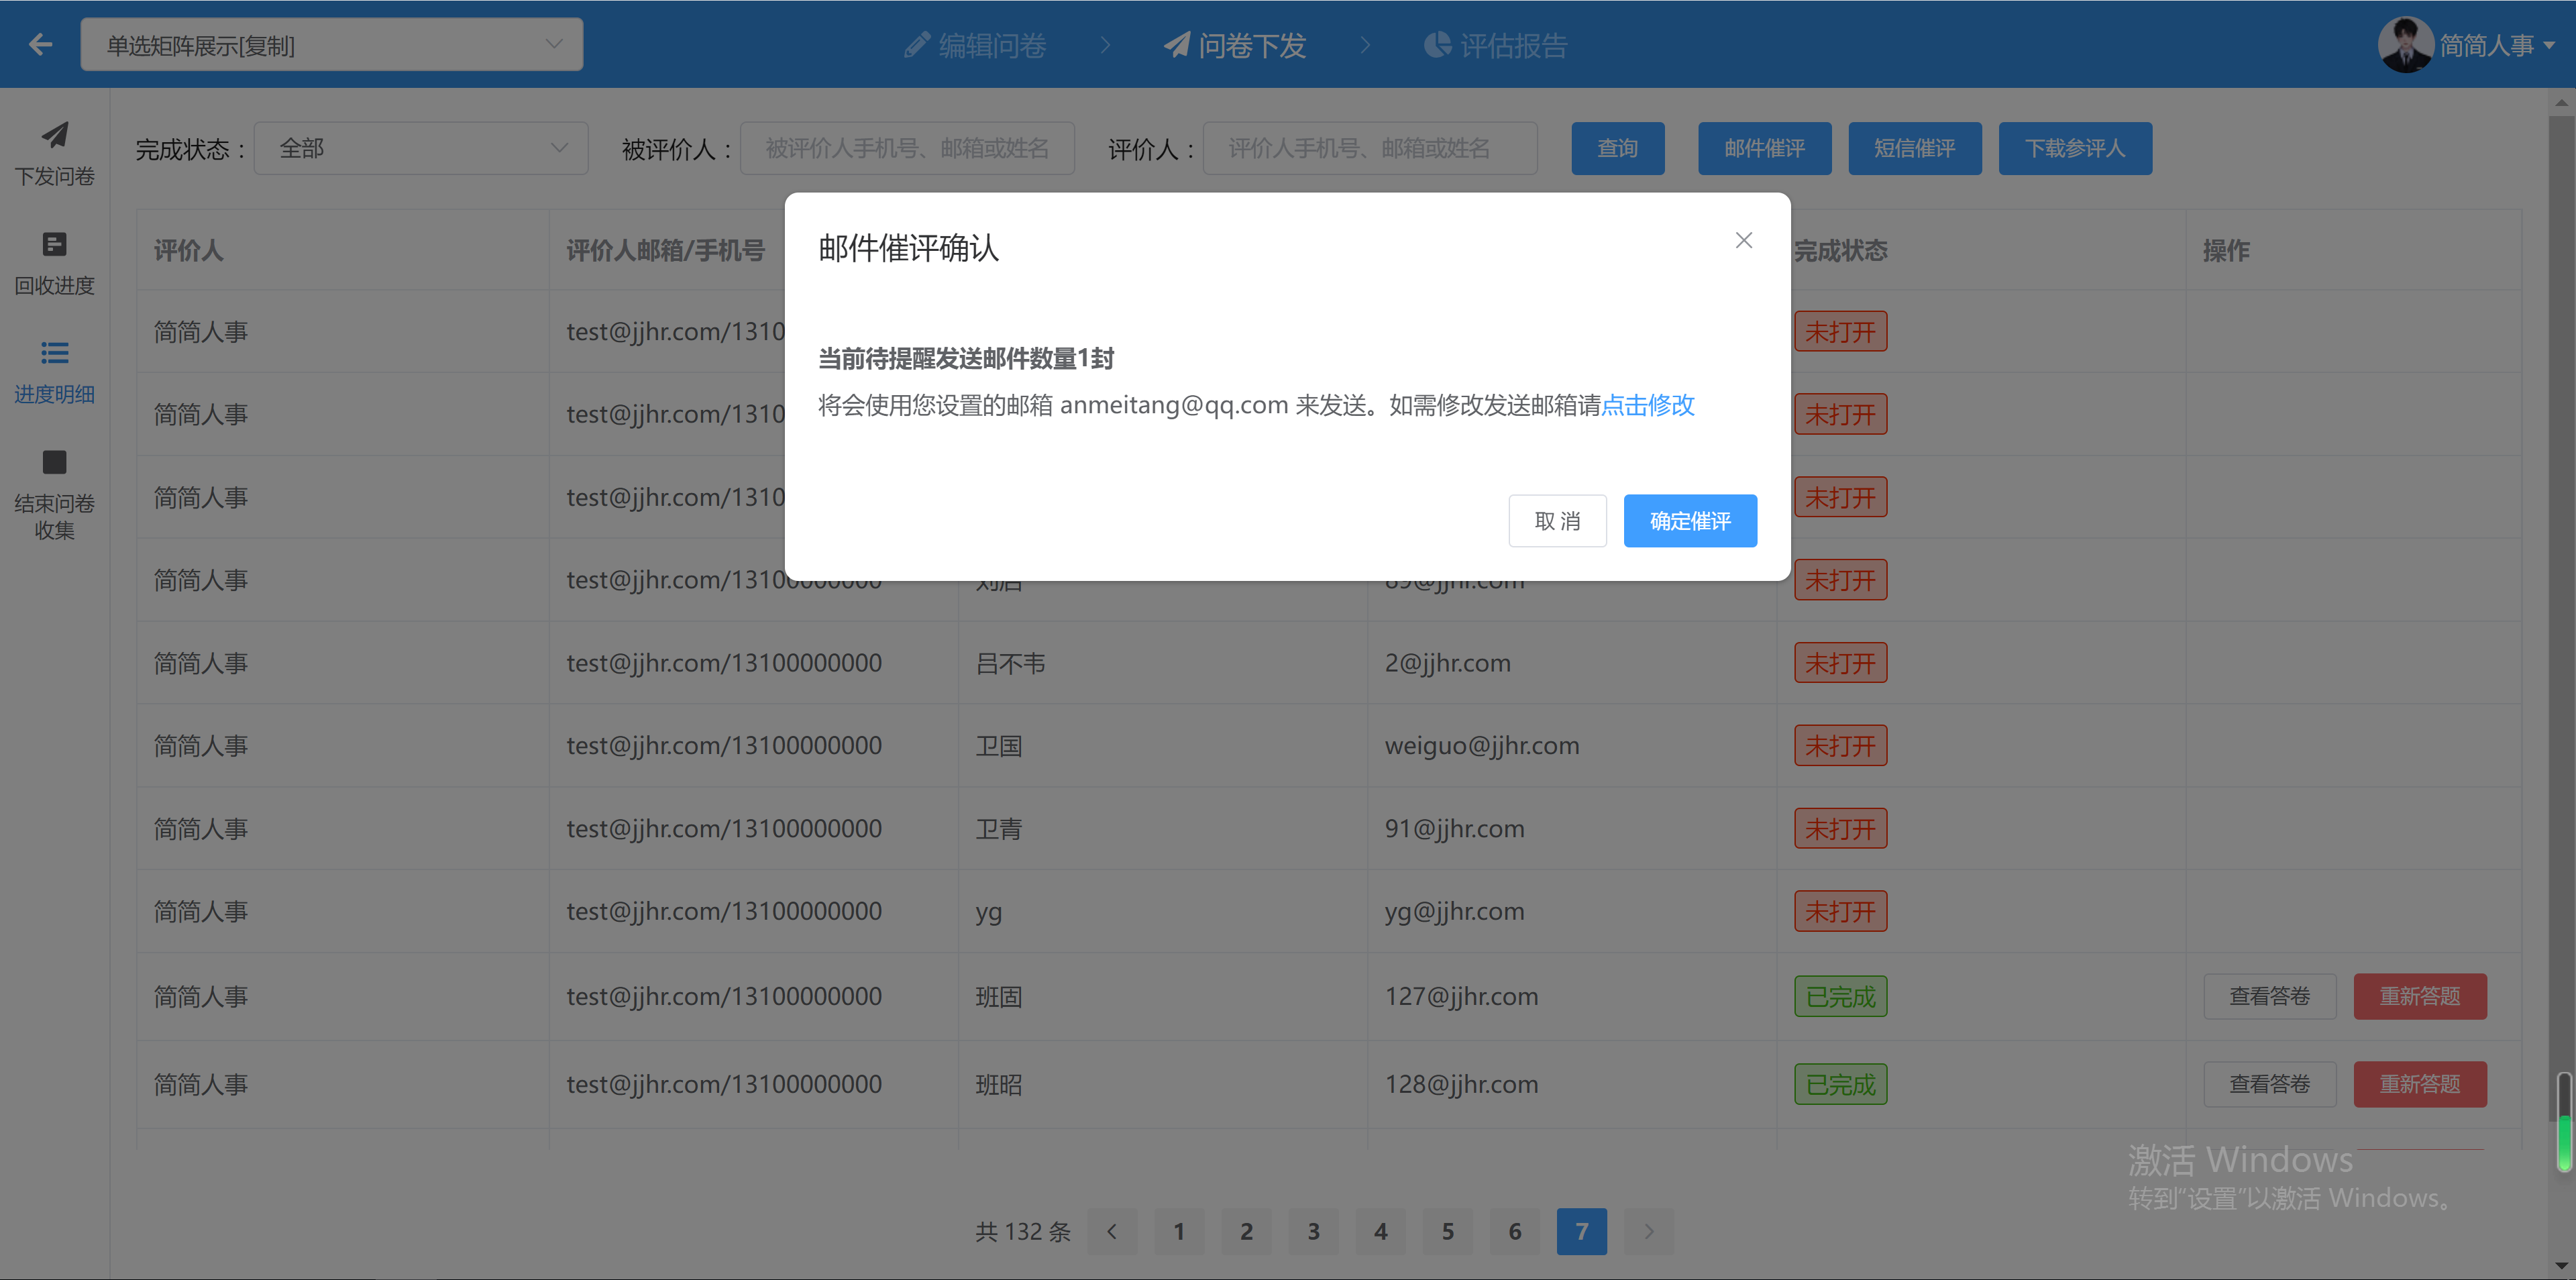Select current page 7

tap(1581, 1231)
